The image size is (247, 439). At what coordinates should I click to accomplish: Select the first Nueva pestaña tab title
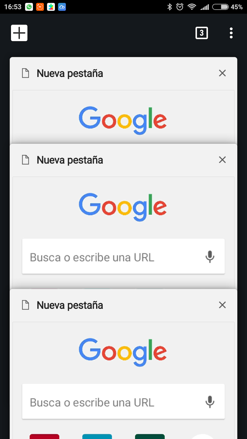pyautogui.click(x=70, y=74)
